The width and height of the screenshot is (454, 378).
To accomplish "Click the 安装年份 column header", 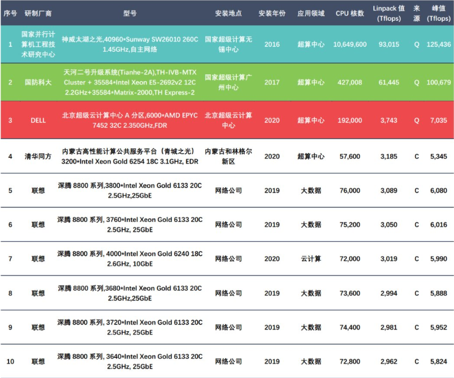I will pos(272,14).
